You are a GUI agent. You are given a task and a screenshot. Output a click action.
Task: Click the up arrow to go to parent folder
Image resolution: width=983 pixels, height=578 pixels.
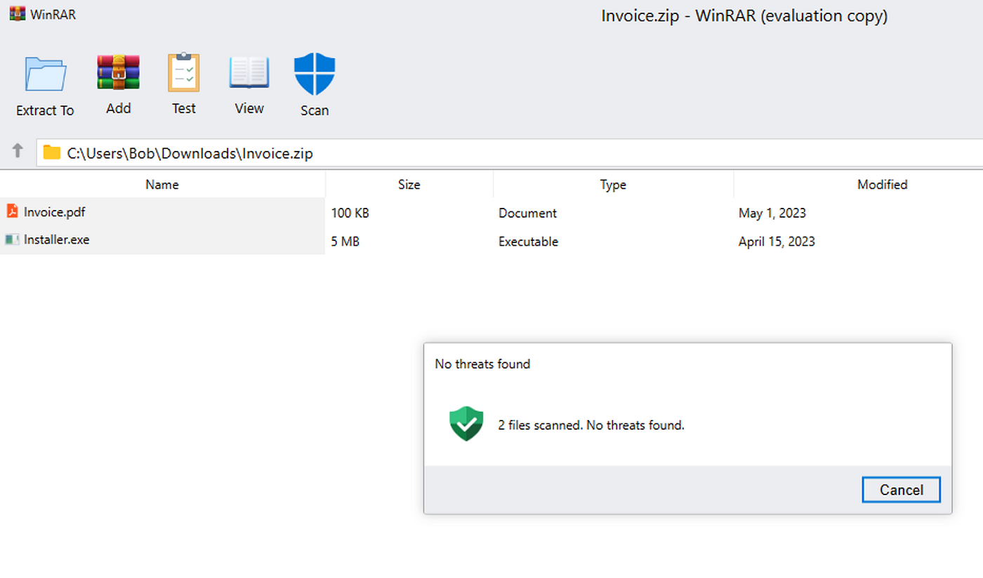tap(17, 150)
